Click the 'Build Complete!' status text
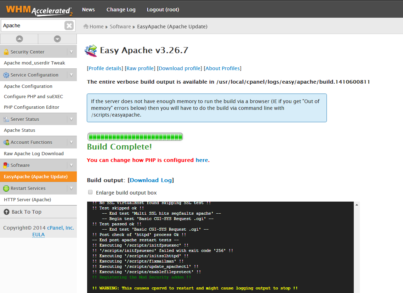Screen dimensions: 403x293 coord(119,147)
